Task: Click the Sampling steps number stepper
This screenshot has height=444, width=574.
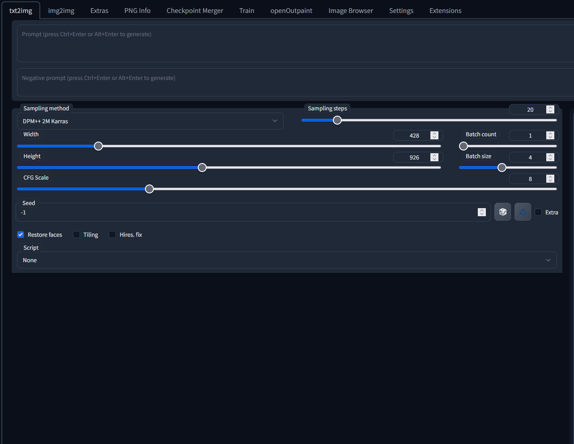Action: pos(550,109)
